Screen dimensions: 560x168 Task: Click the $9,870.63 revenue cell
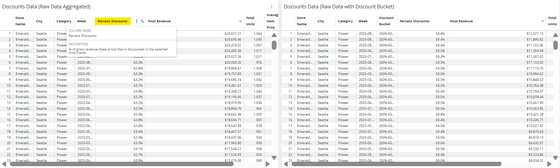click(536, 132)
